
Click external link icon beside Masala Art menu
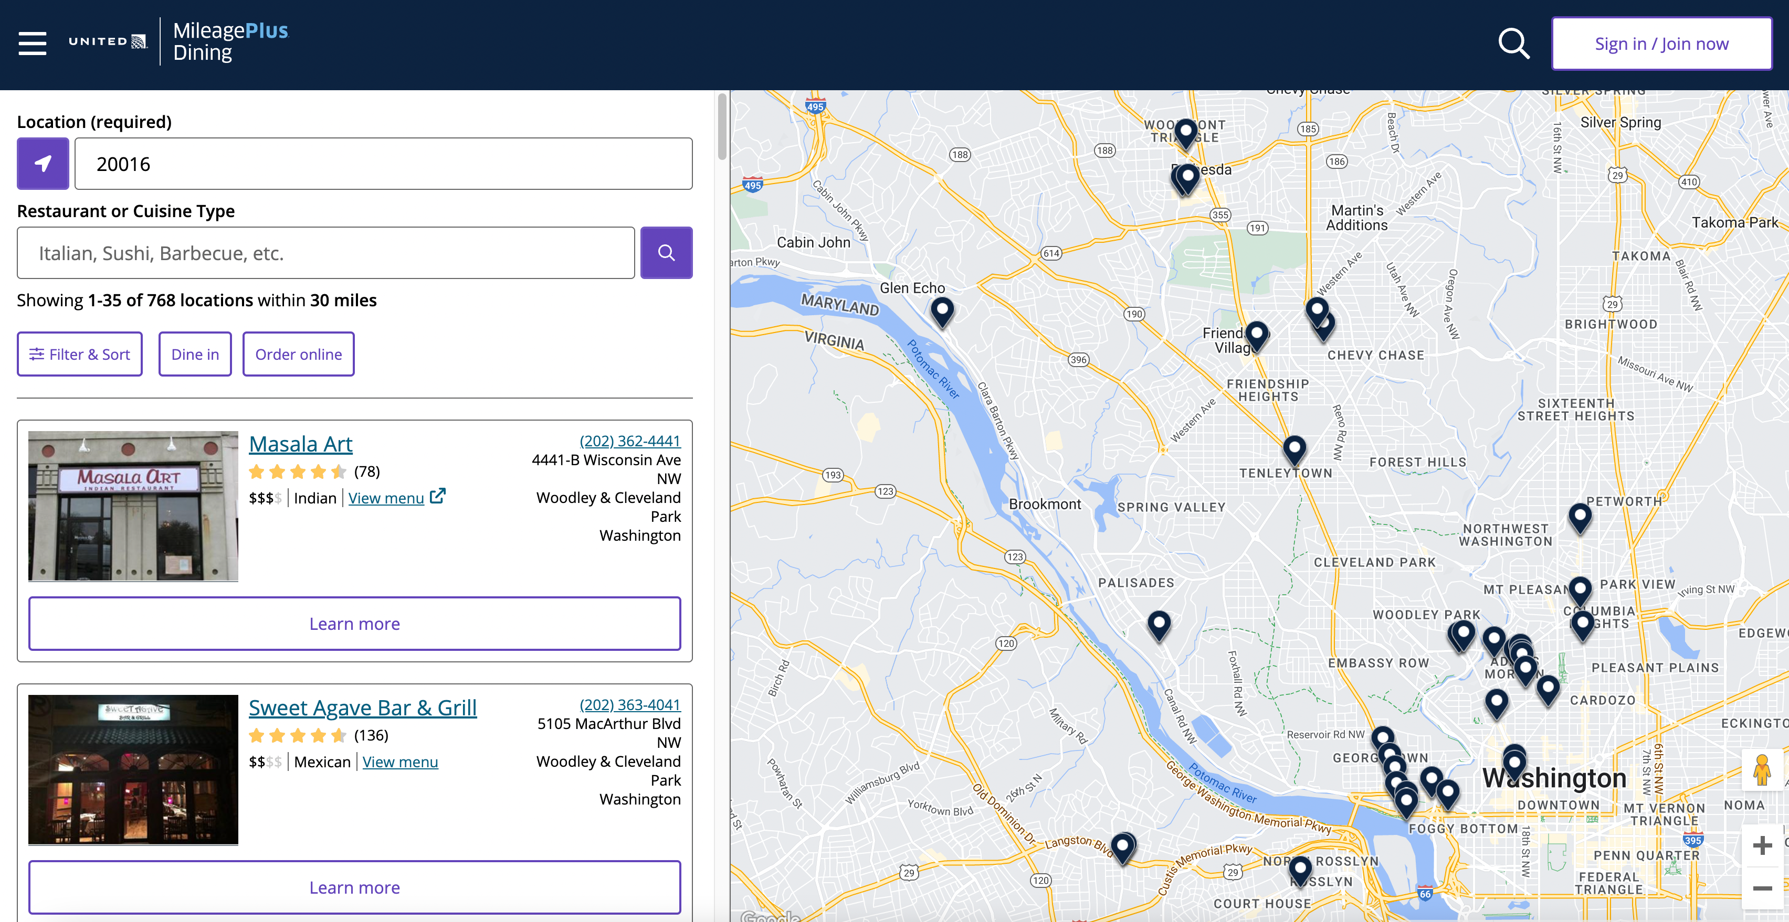point(437,496)
